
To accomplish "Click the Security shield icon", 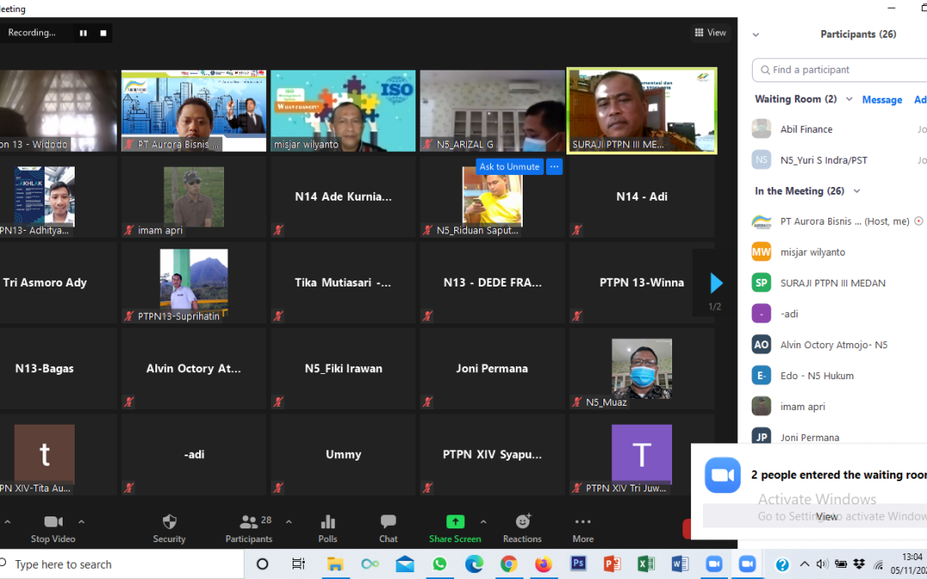I will pos(169,522).
